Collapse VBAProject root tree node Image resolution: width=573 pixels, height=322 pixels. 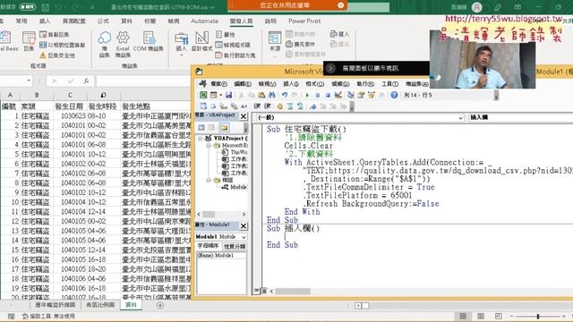click(x=201, y=139)
